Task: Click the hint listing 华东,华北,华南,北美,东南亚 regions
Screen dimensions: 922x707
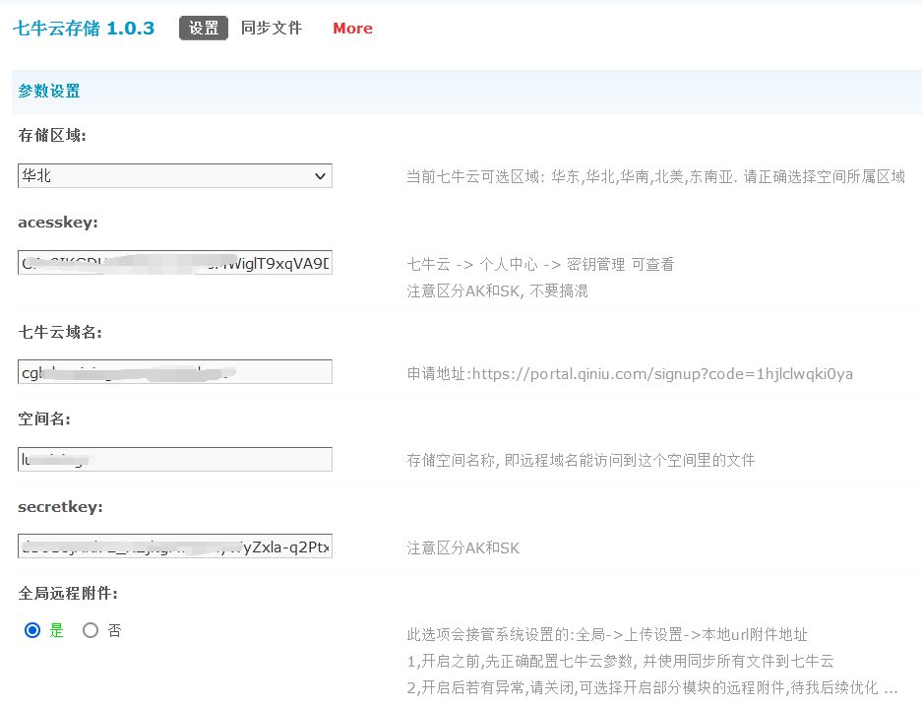Action: (x=655, y=176)
